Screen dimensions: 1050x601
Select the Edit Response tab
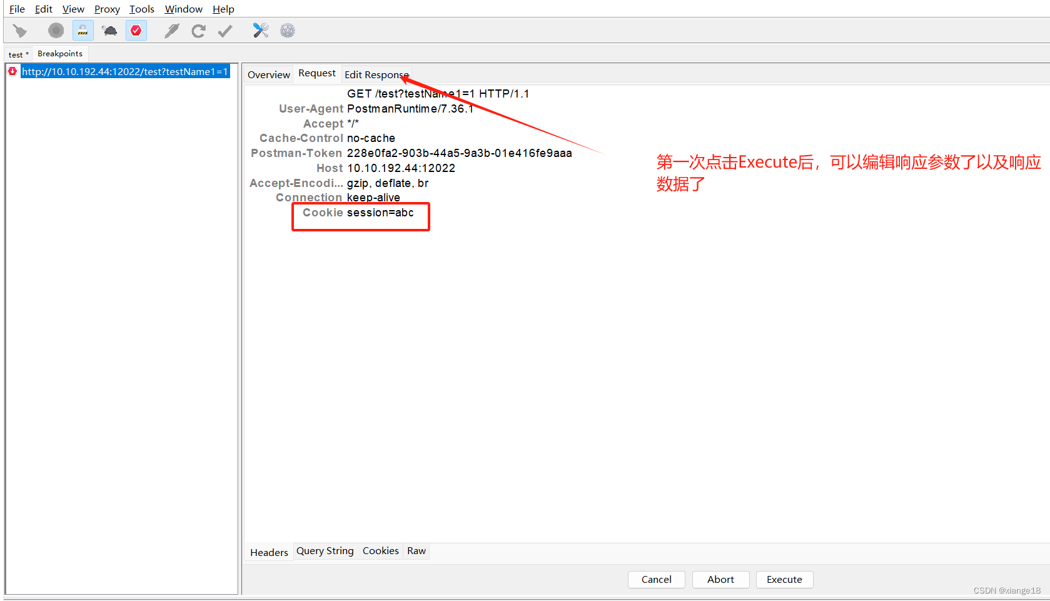coord(376,74)
